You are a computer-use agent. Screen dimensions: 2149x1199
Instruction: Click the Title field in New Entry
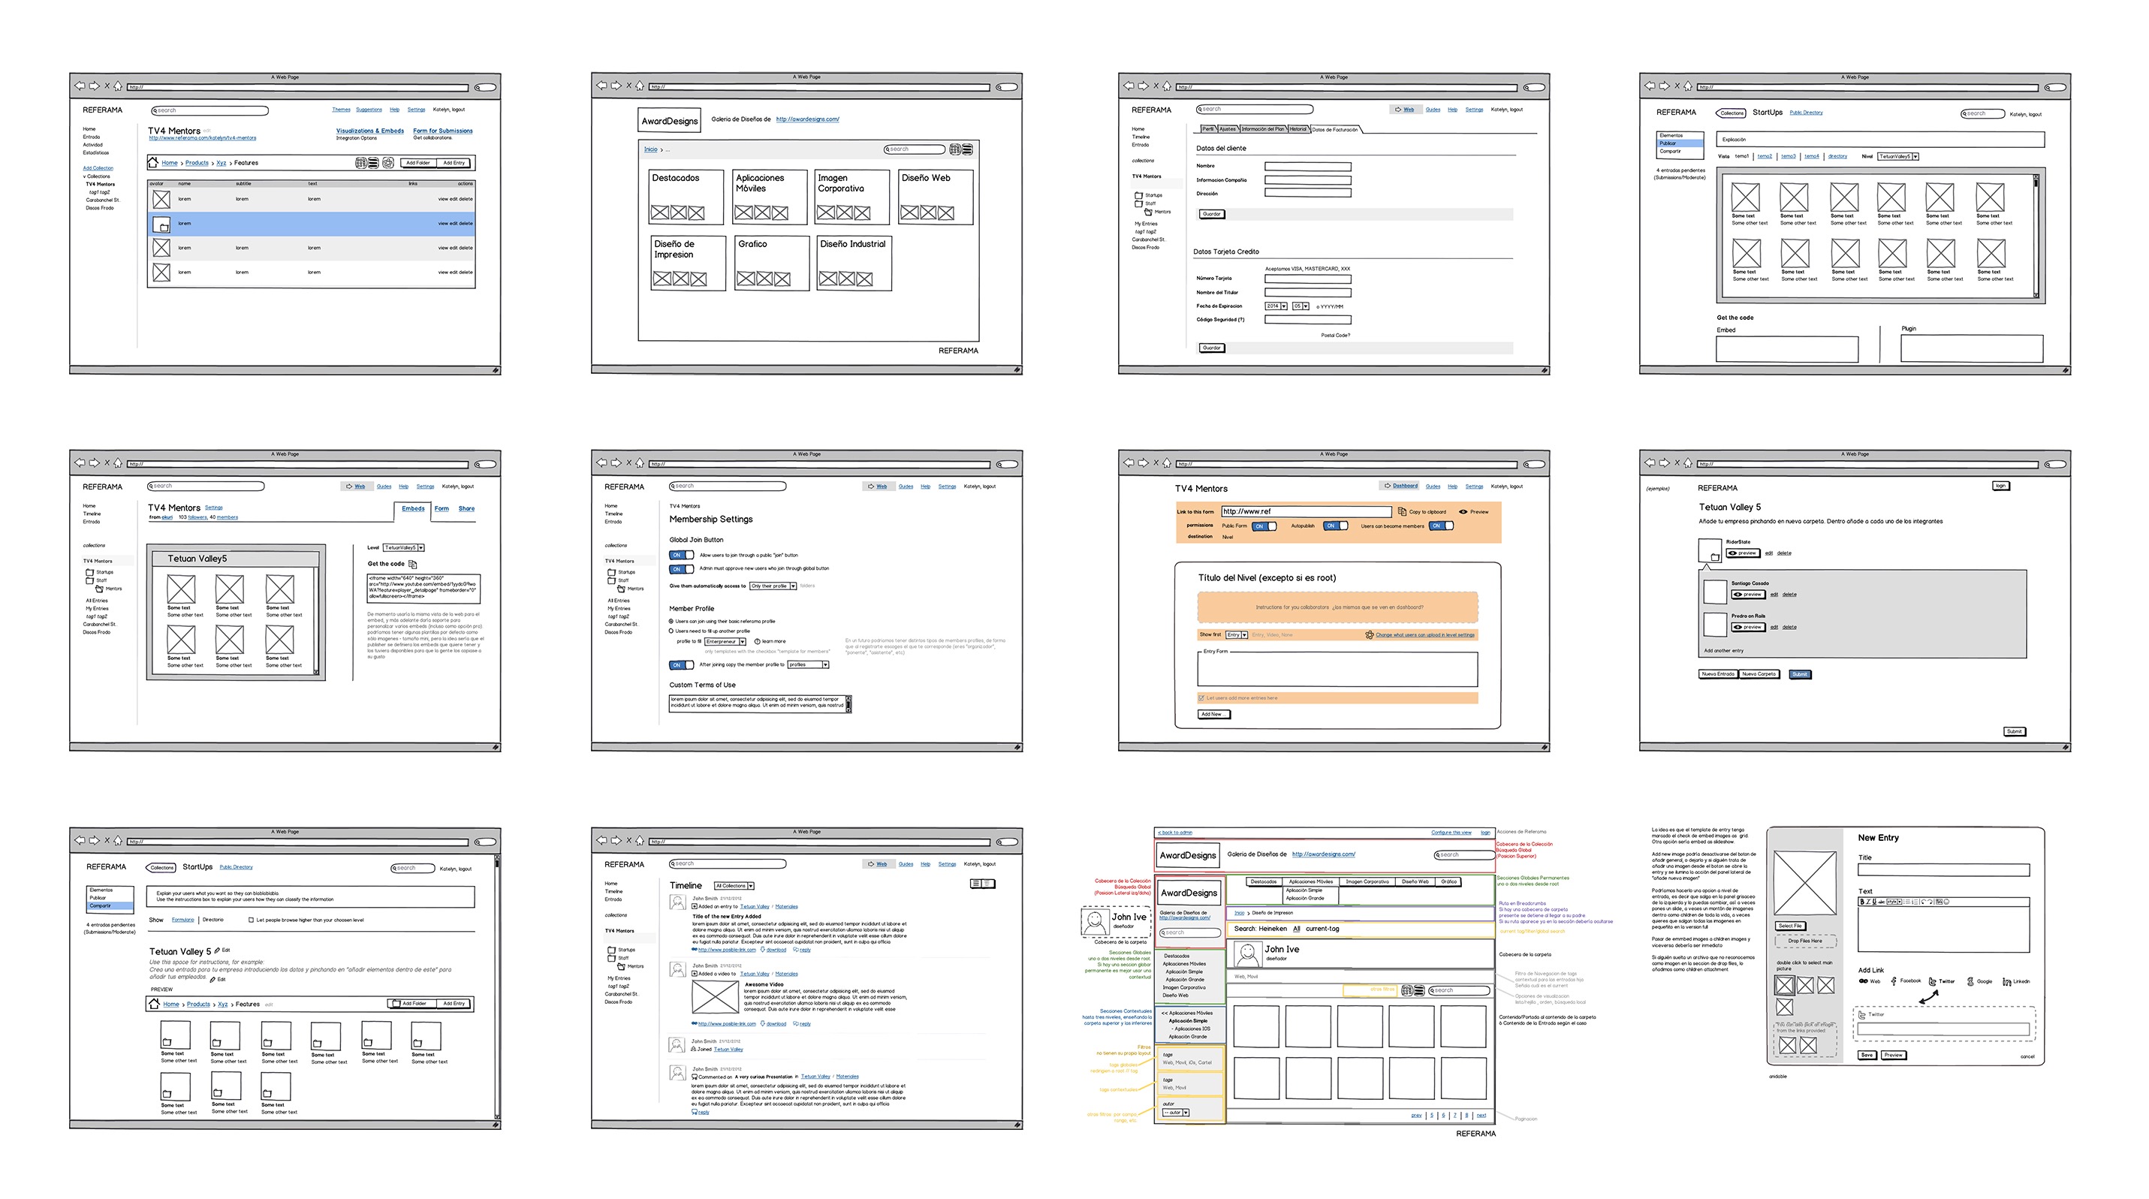click(x=1943, y=870)
